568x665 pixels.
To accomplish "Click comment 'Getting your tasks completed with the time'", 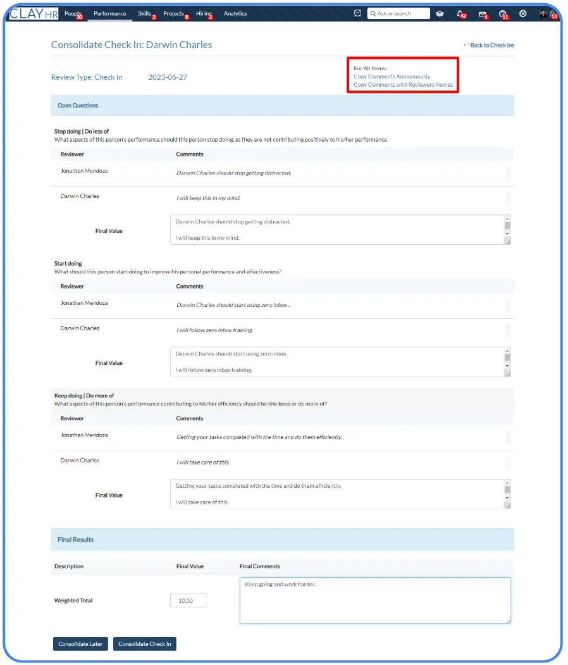I will pyautogui.click(x=259, y=437).
